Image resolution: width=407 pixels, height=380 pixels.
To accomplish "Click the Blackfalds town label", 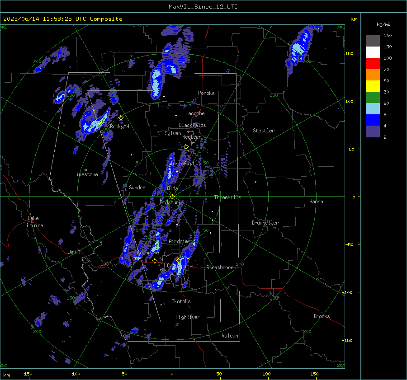I will 192,125.
